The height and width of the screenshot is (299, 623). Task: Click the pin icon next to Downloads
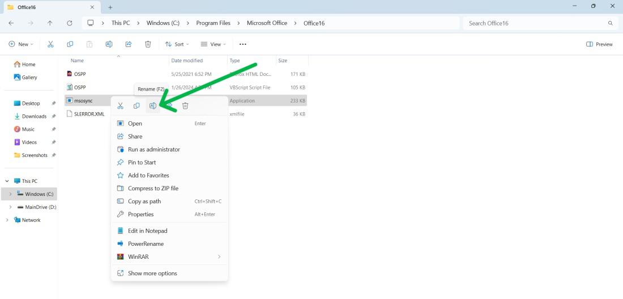(x=54, y=116)
